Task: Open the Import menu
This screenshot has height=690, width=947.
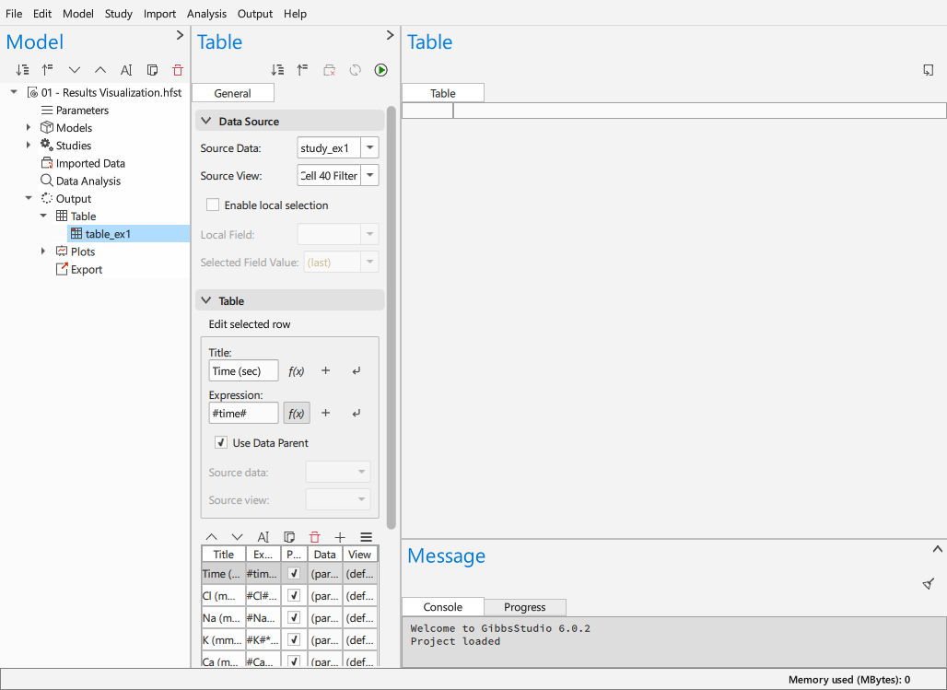Action: (x=159, y=13)
